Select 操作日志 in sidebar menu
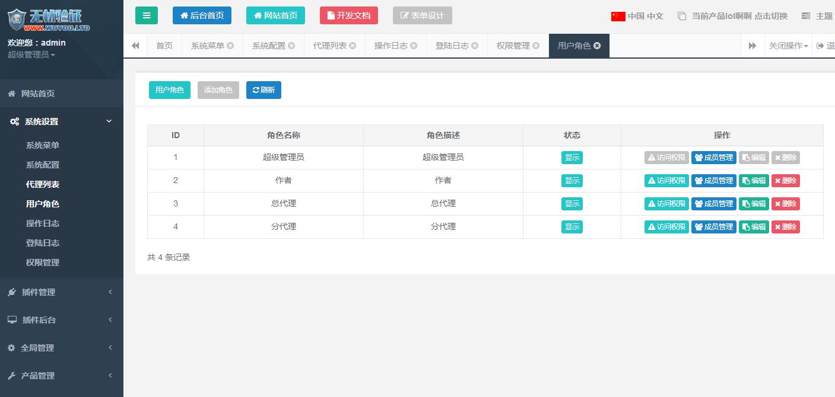Screen dimensions: 835x397 tap(43, 223)
